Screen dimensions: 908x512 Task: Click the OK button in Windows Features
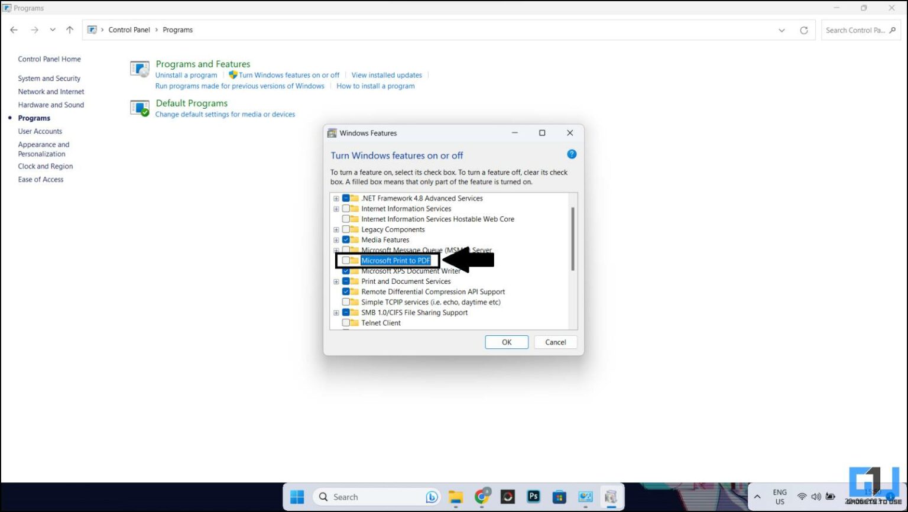click(x=506, y=342)
